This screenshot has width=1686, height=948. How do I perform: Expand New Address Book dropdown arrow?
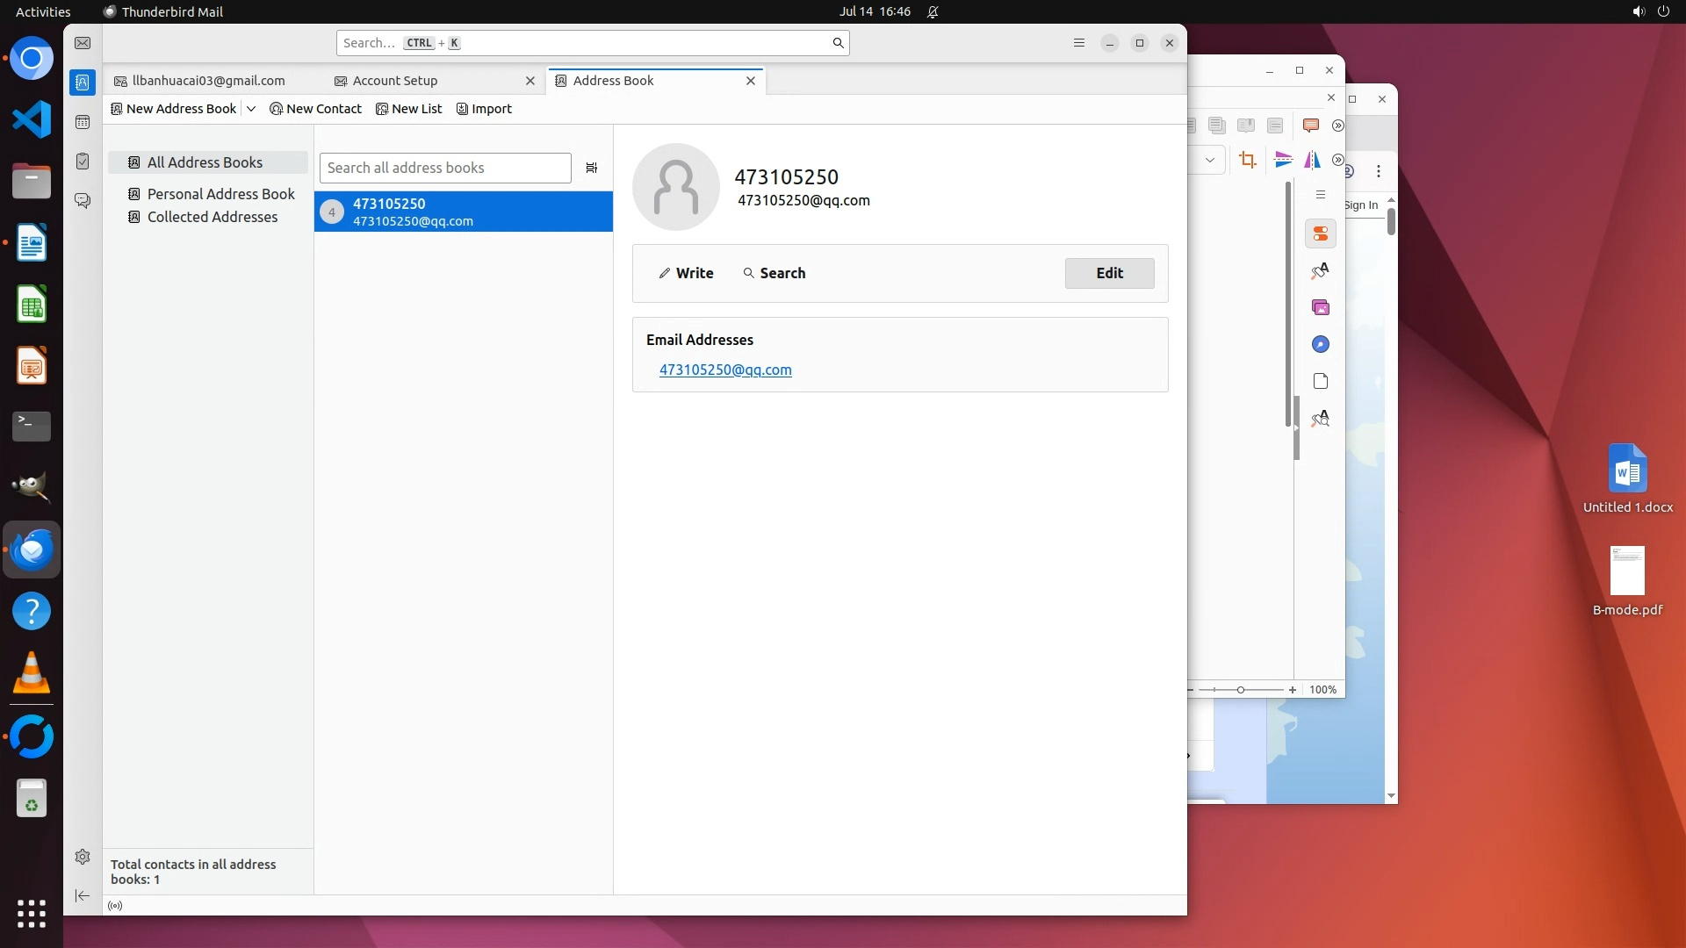[x=251, y=109]
